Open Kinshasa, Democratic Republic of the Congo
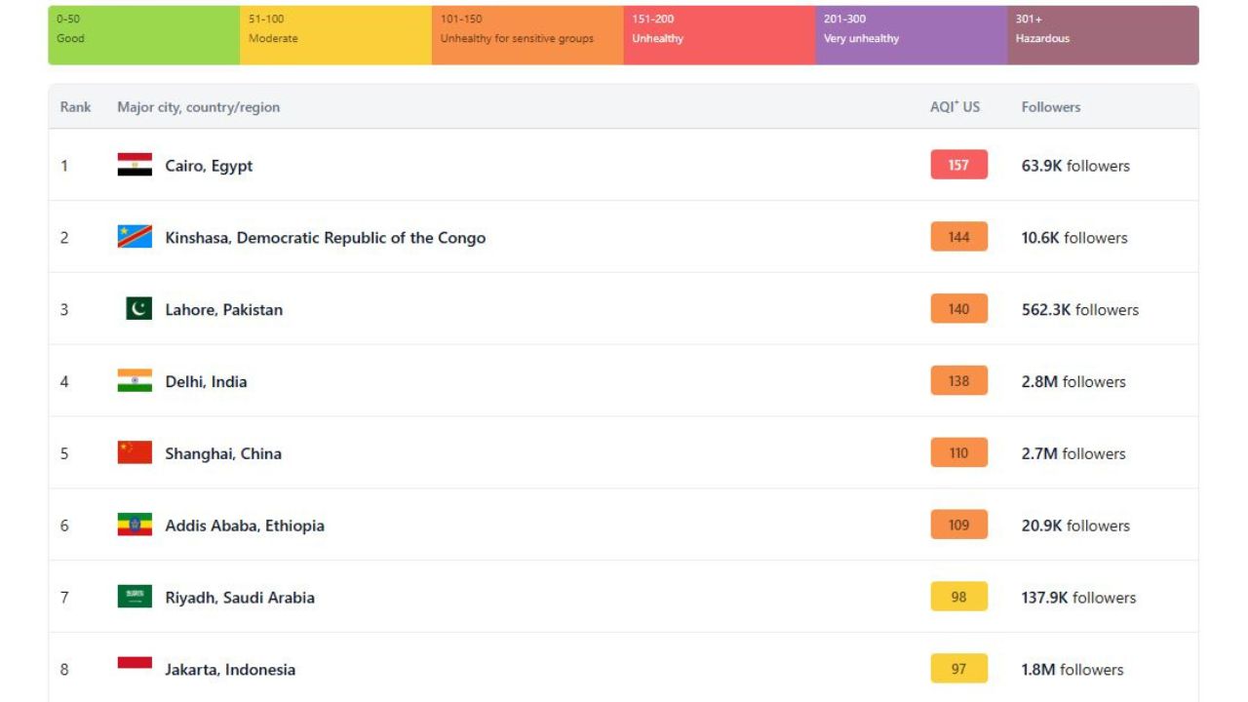This screenshot has width=1248, height=702. coord(325,238)
